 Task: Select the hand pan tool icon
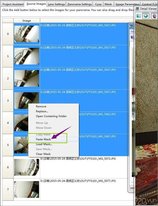click(x=154, y=16)
